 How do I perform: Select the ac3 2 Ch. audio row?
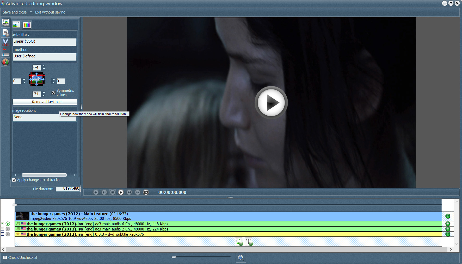point(228,229)
